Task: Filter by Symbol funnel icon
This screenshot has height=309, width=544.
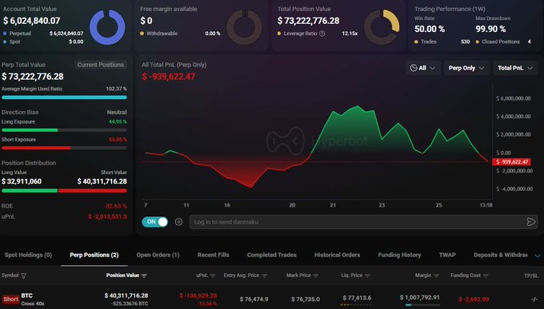Action: click(23, 275)
